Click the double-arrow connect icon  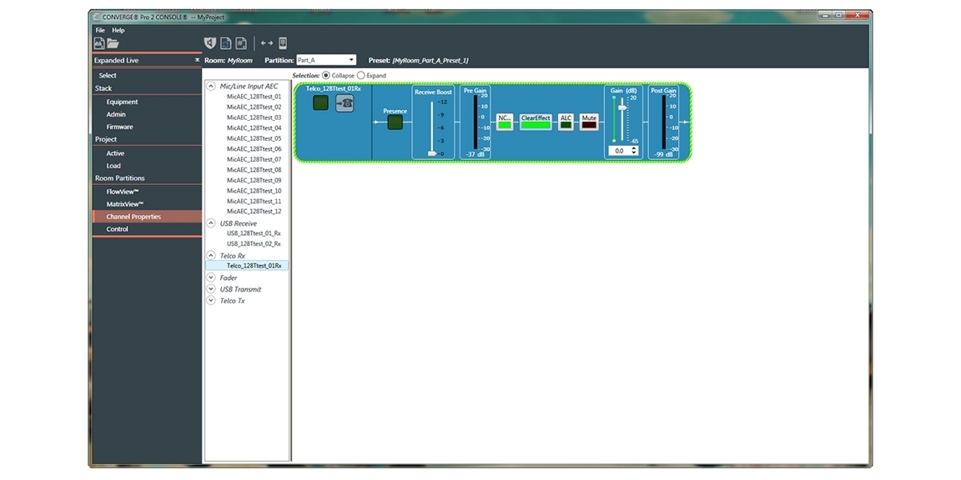(266, 43)
